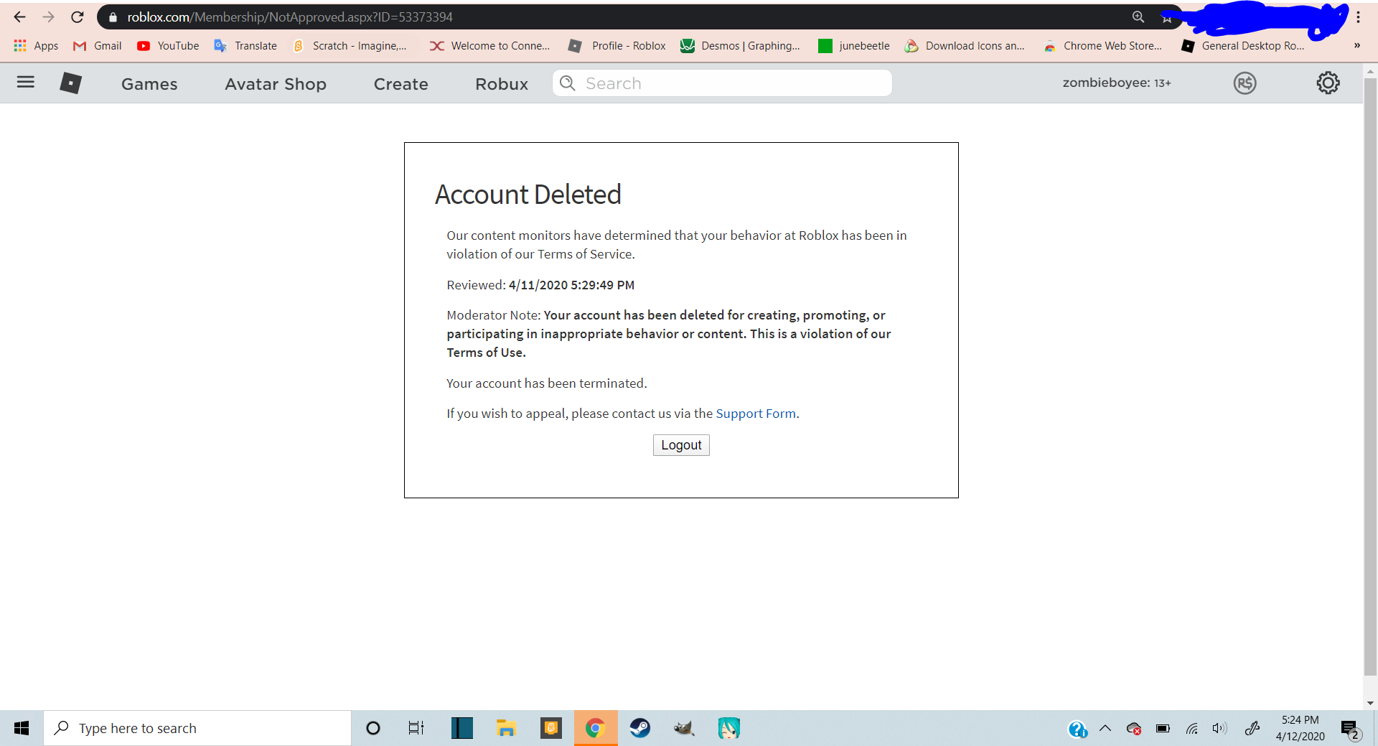Screen dimensions: 1378x746
Task: Open the zombieboyee profile link
Action: pyautogui.click(x=1117, y=83)
